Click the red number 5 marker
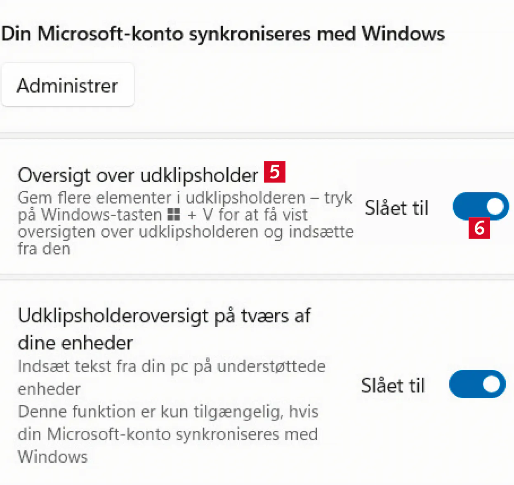 coord(275,171)
